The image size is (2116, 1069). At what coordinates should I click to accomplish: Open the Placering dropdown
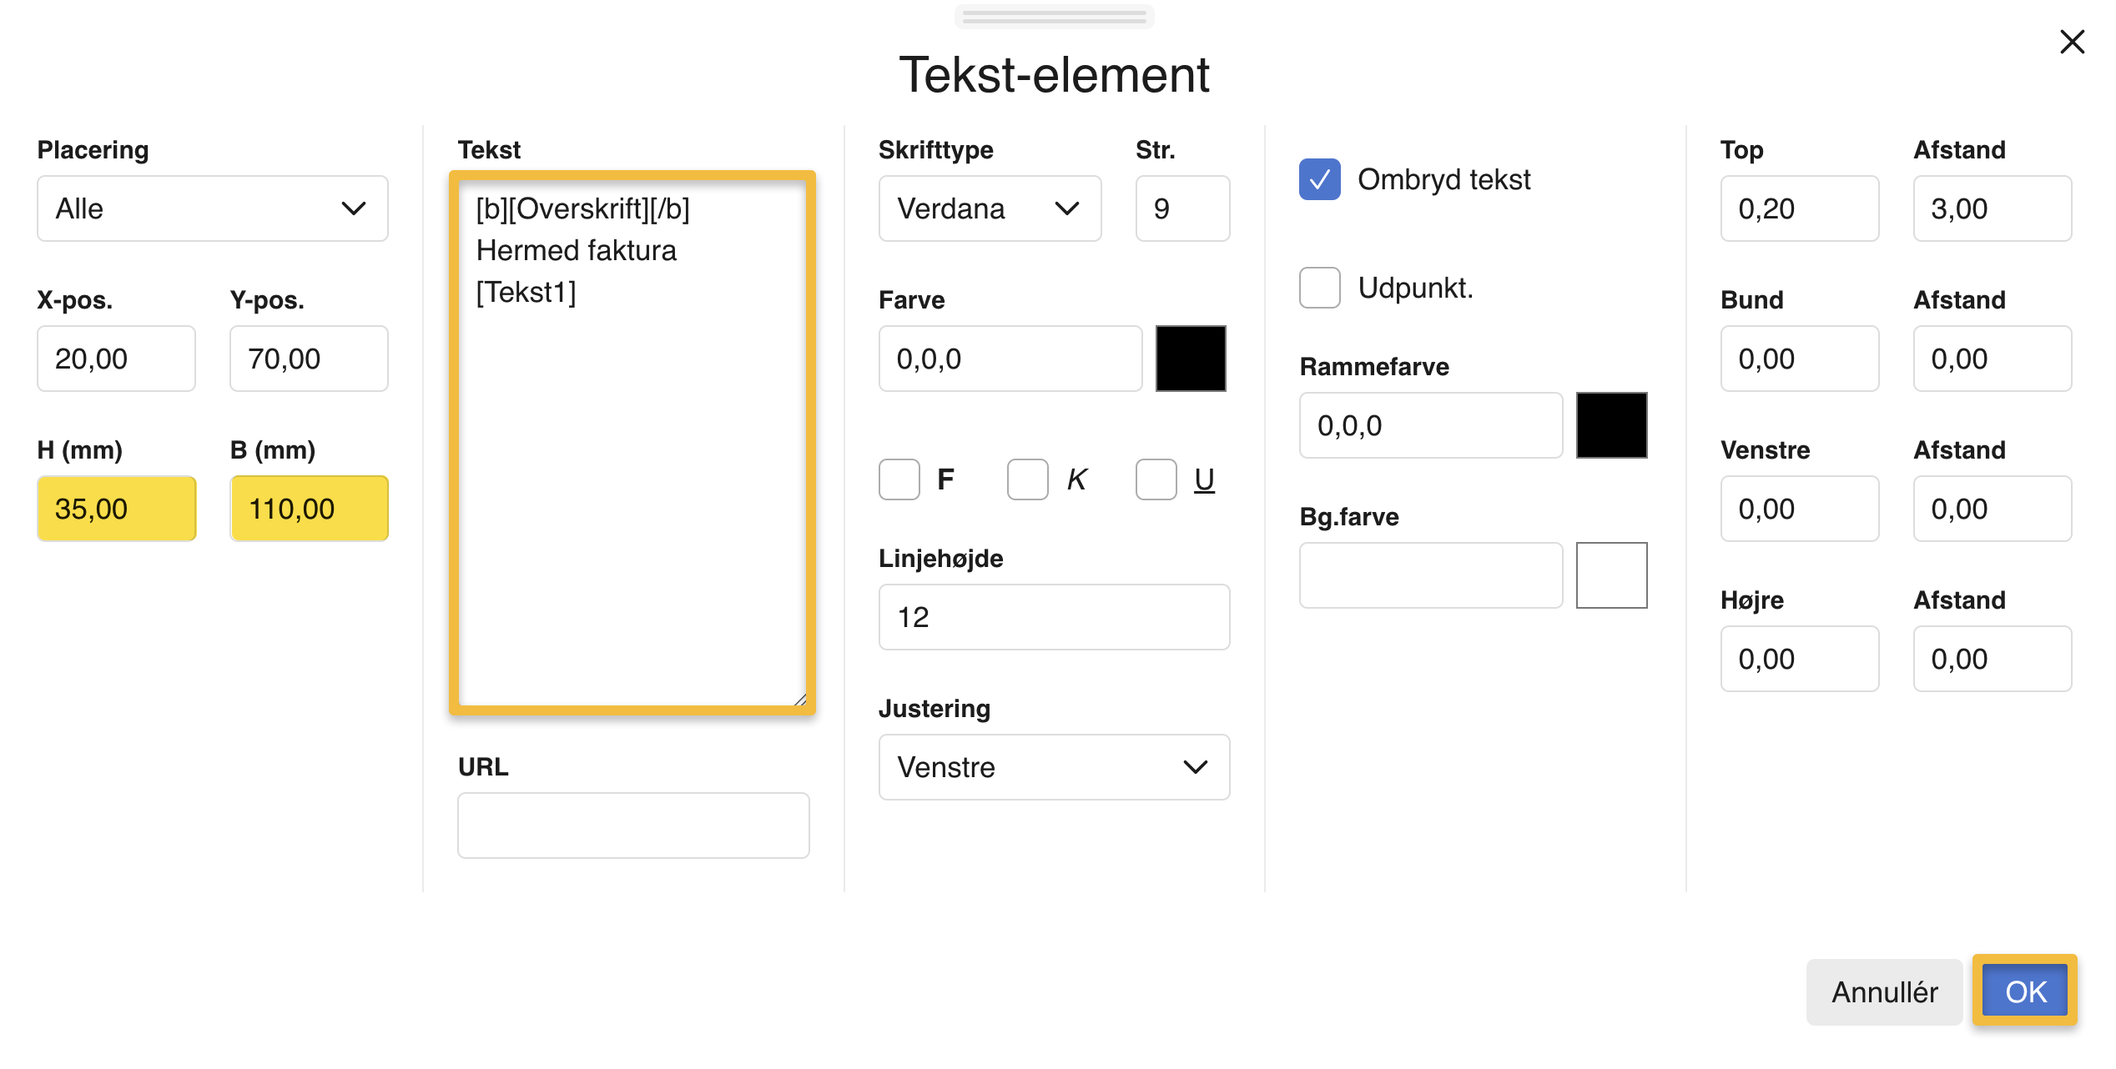pos(211,208)
